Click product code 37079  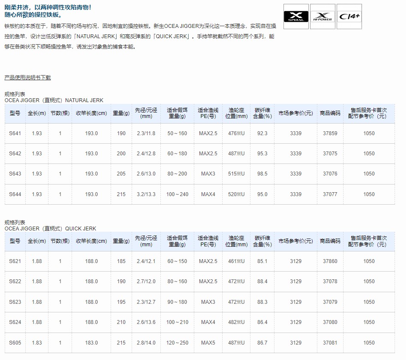point(330,302)
